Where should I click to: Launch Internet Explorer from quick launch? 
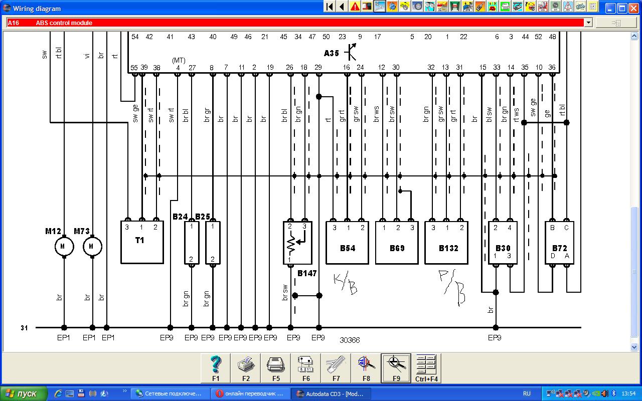click(x=58, y=393)
